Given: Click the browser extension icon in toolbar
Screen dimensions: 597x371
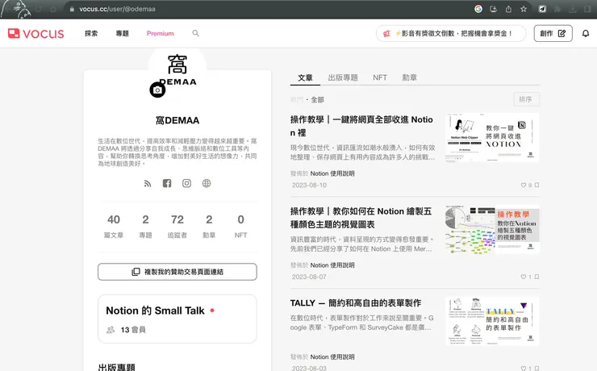Looking at the screenshot, I should point(542,9).
